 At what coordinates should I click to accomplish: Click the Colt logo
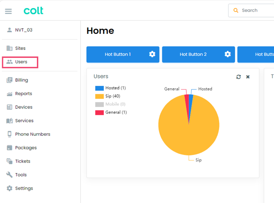pos(33,11)
